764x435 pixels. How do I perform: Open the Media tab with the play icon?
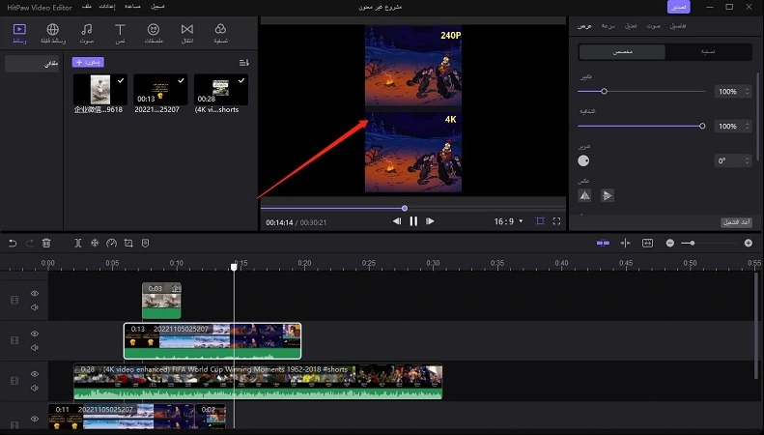(x=19, y=33)
